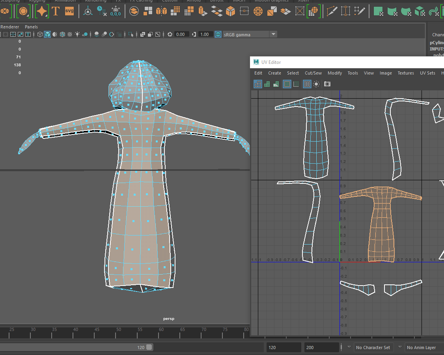Click the Quad Draw pencil shelf icon

tap(360, 11)
